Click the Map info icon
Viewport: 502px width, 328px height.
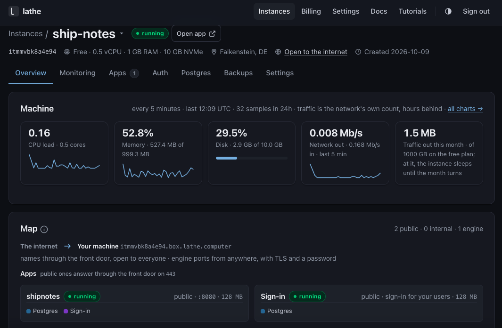click(44, 229)
